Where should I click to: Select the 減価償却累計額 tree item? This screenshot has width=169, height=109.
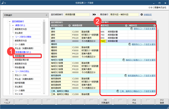[x=28, y=60]
